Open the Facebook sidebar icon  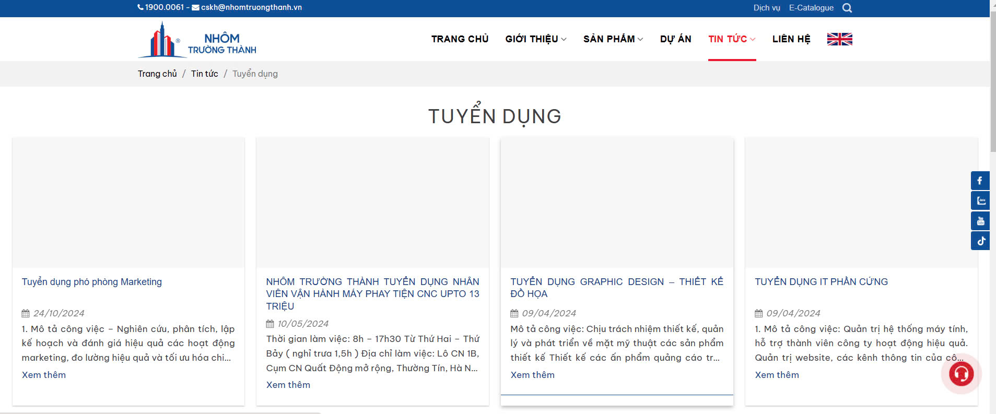(x=980, y=181)
